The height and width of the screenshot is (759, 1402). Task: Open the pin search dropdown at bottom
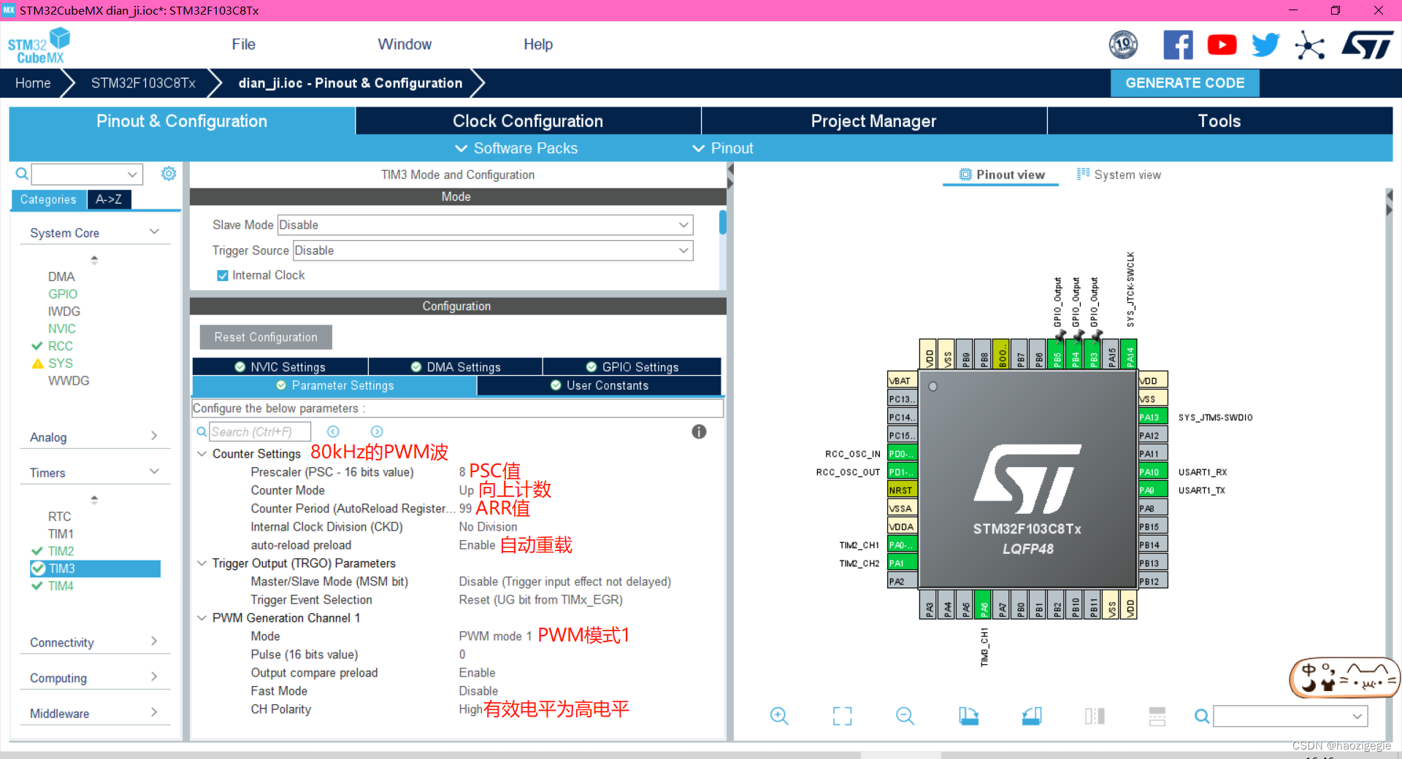click(x=1290, y=716)
